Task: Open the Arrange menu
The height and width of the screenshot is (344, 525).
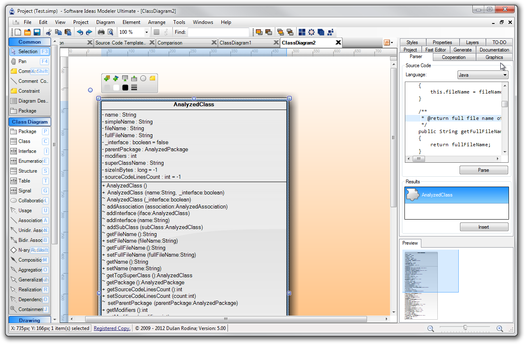Action: click(x=157, y=22)
